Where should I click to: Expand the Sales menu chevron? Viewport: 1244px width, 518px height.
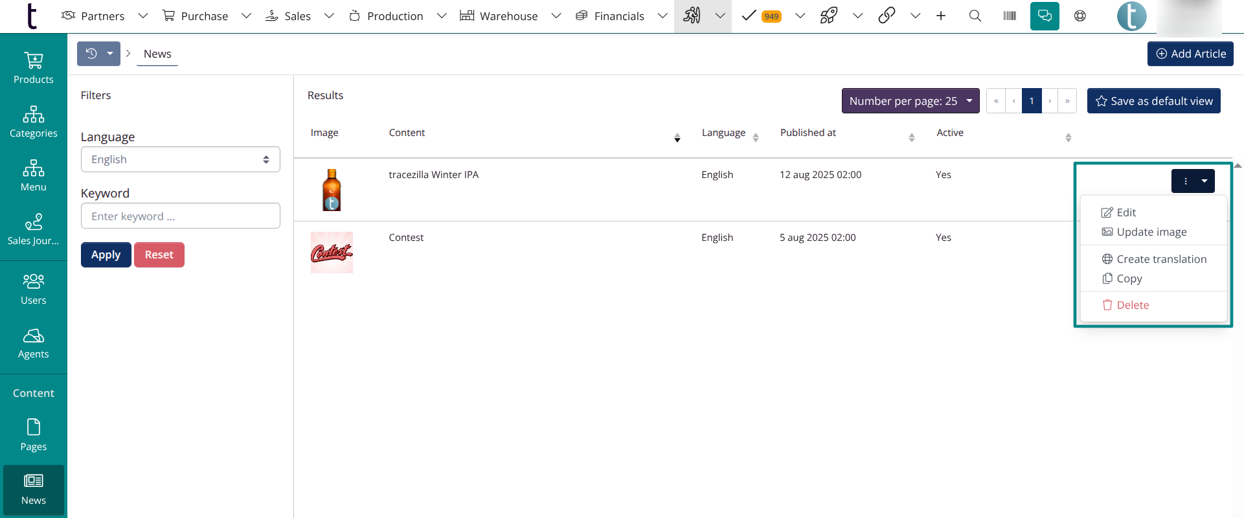pos(329,16)
